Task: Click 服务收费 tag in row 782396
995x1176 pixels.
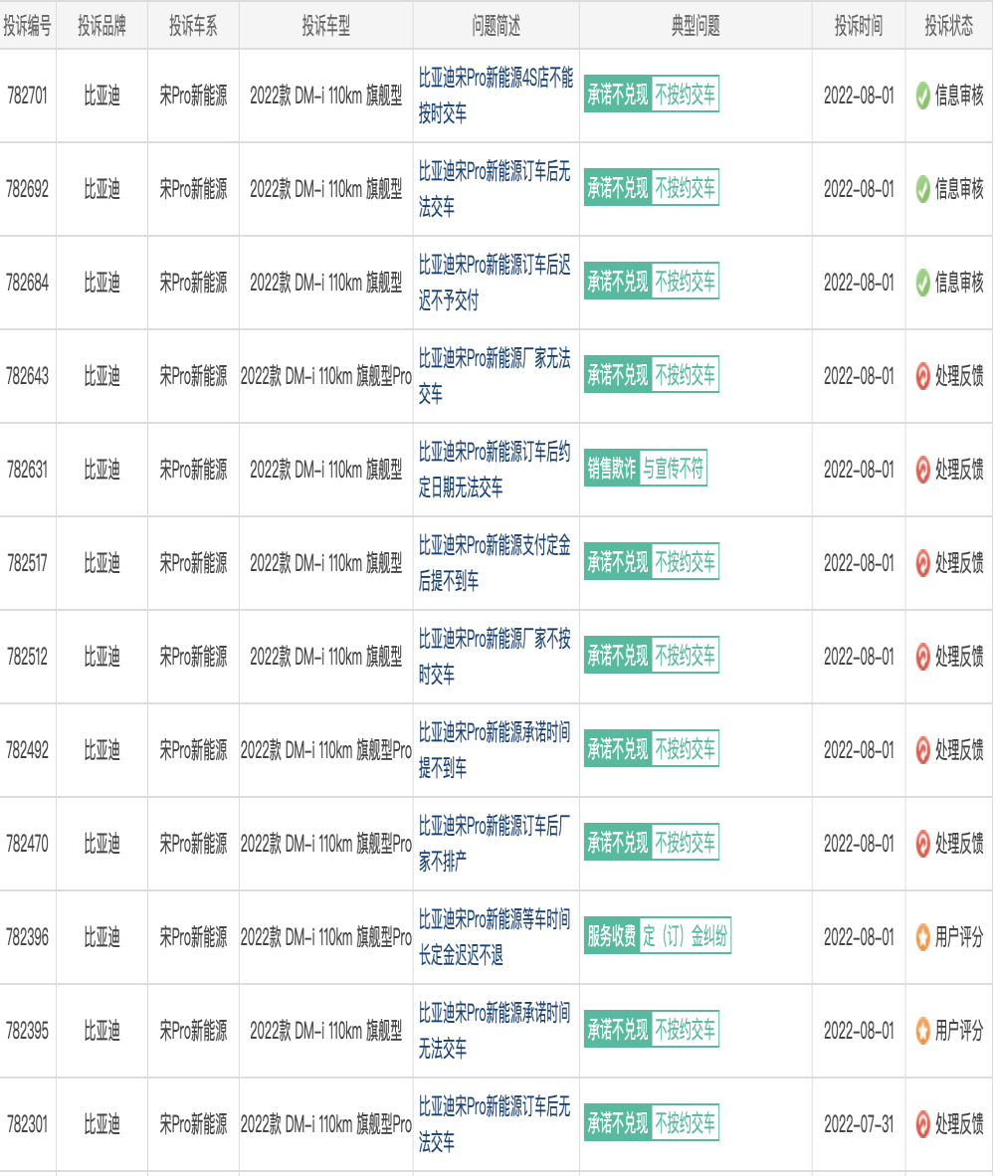Action: coord(612,936)
